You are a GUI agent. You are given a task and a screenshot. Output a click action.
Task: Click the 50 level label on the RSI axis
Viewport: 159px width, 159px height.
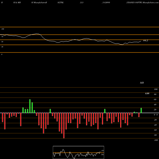2,42
